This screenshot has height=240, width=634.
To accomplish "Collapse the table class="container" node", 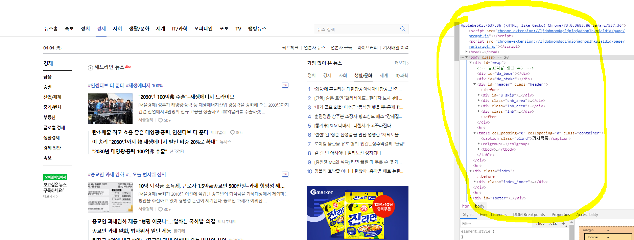I will 474,133.
